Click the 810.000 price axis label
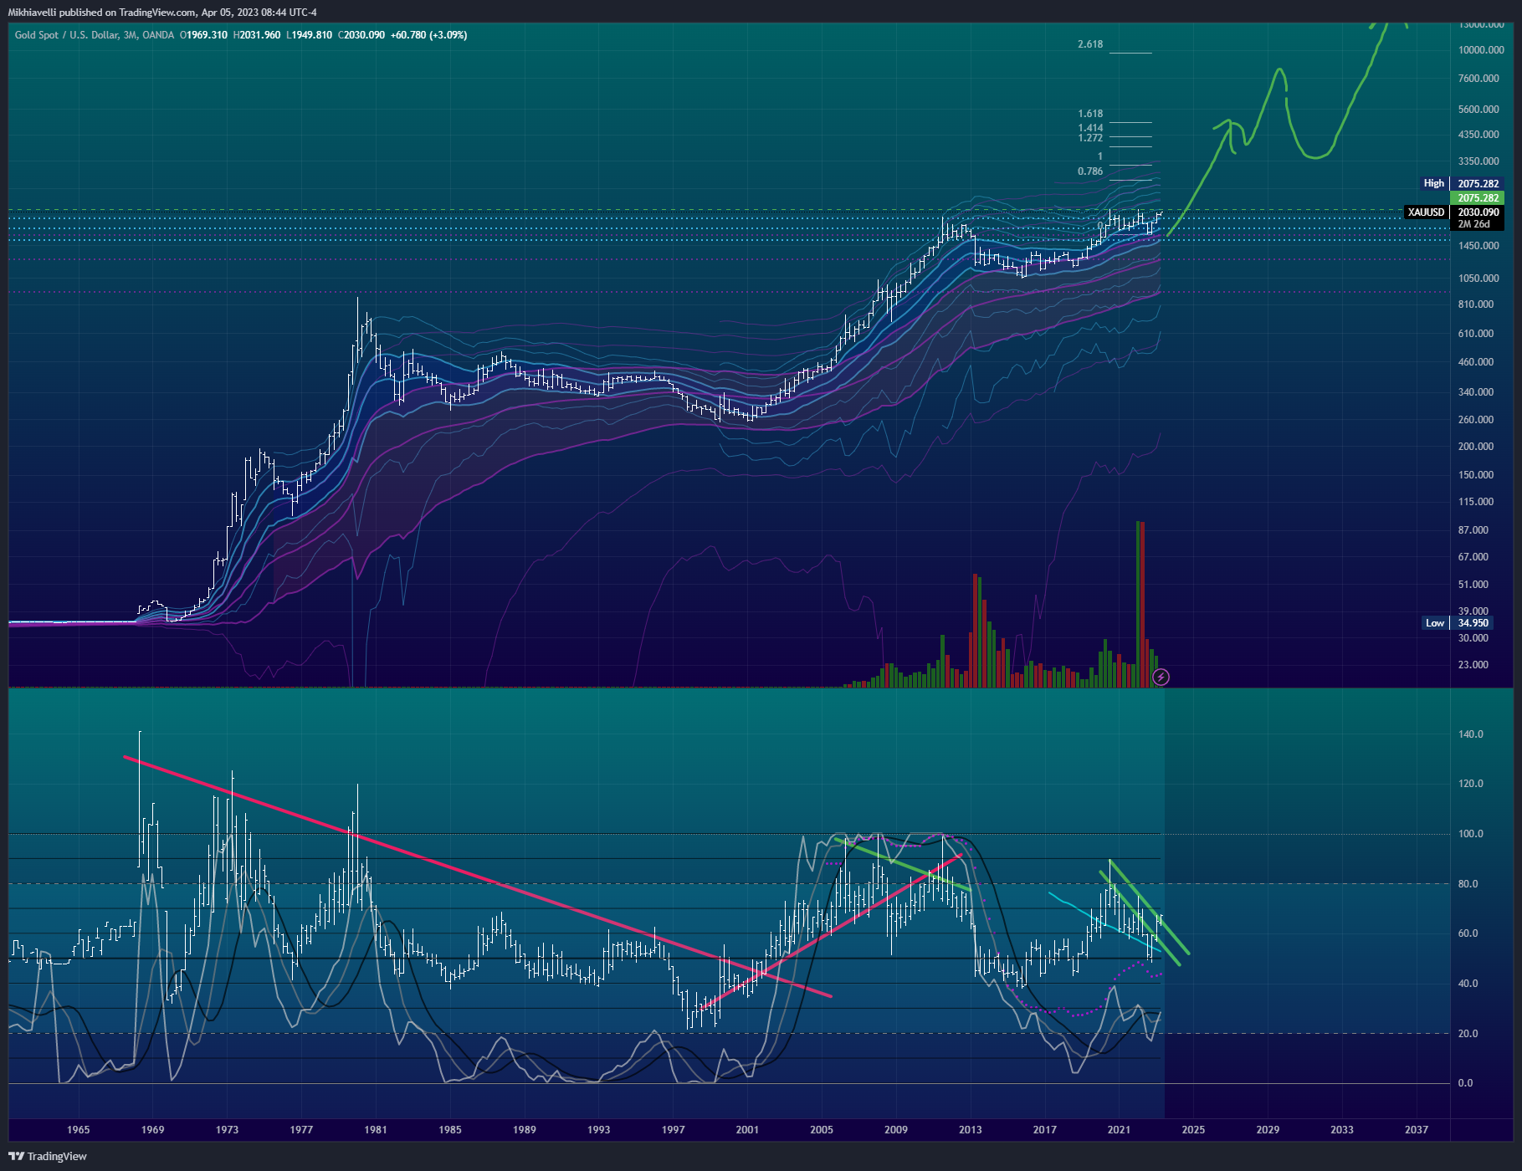 (x=1476, y=304)
